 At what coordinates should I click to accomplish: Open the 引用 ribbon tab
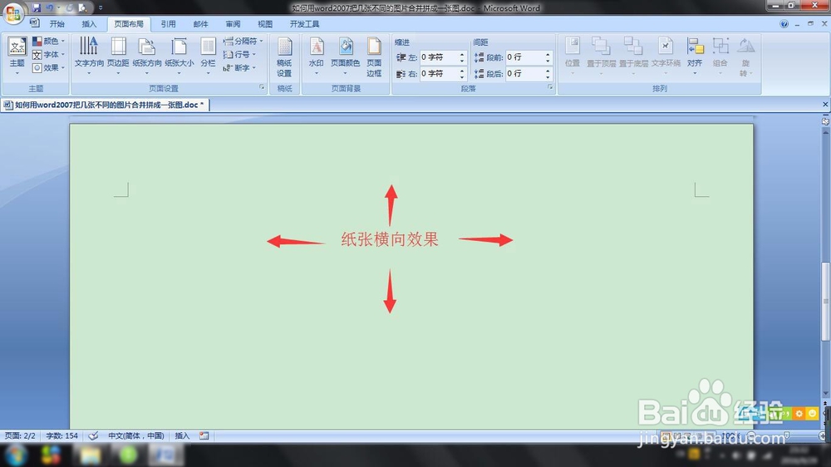pos(168,24)
